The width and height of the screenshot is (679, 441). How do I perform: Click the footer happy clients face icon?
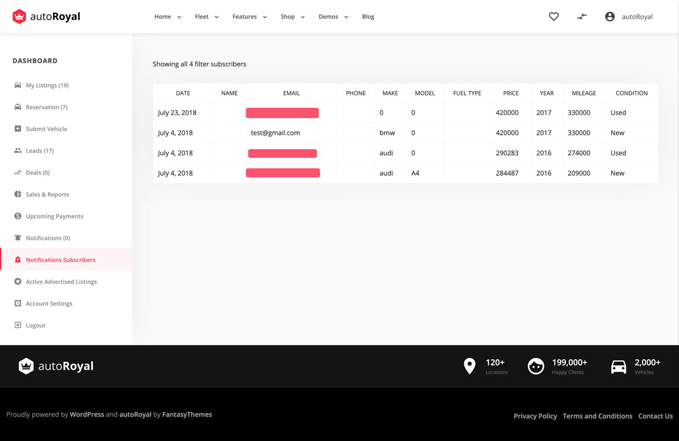(x=536, y=366)
